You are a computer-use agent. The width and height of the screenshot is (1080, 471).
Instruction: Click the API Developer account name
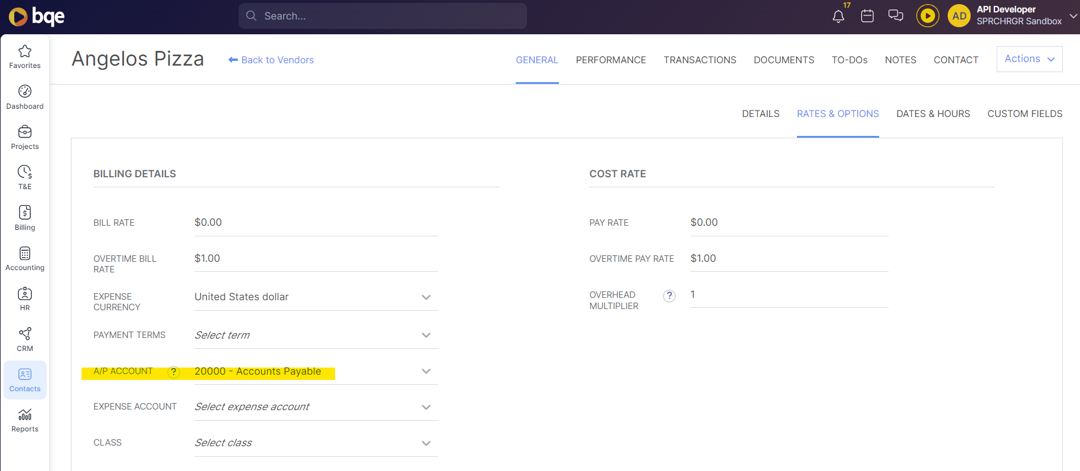pos(1006,9)
